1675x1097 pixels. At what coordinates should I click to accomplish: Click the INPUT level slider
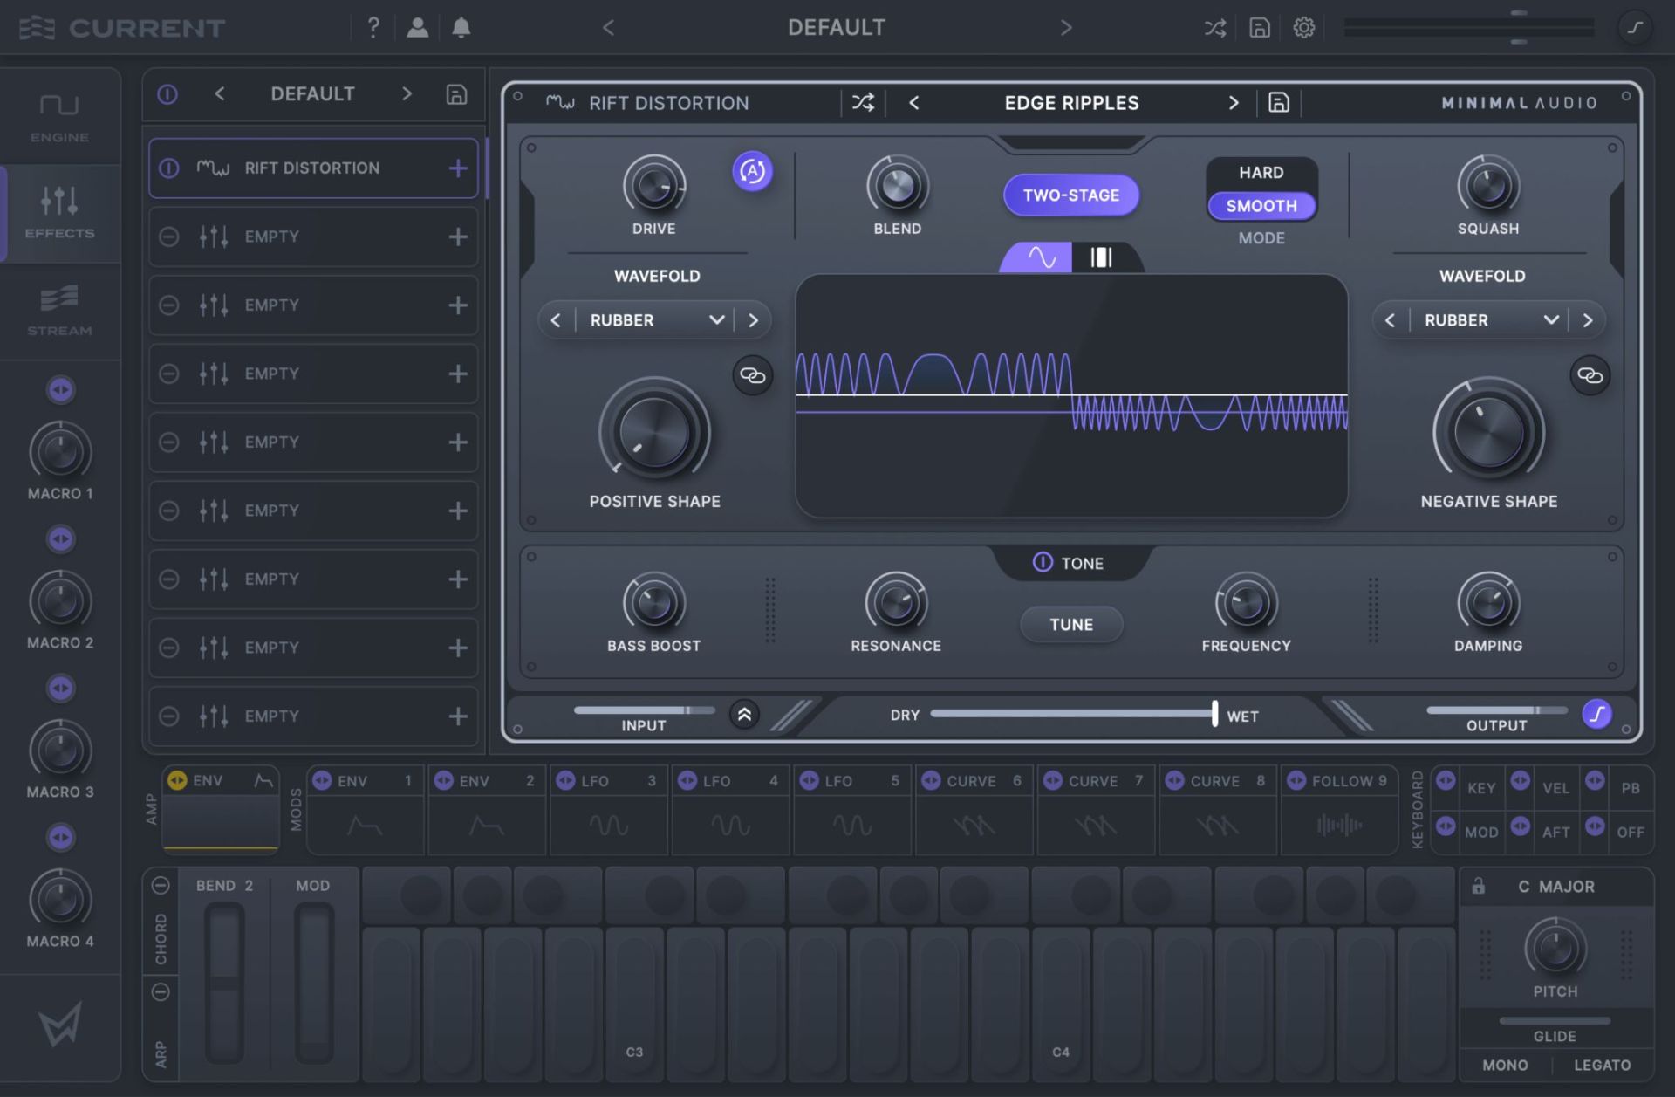644,710
